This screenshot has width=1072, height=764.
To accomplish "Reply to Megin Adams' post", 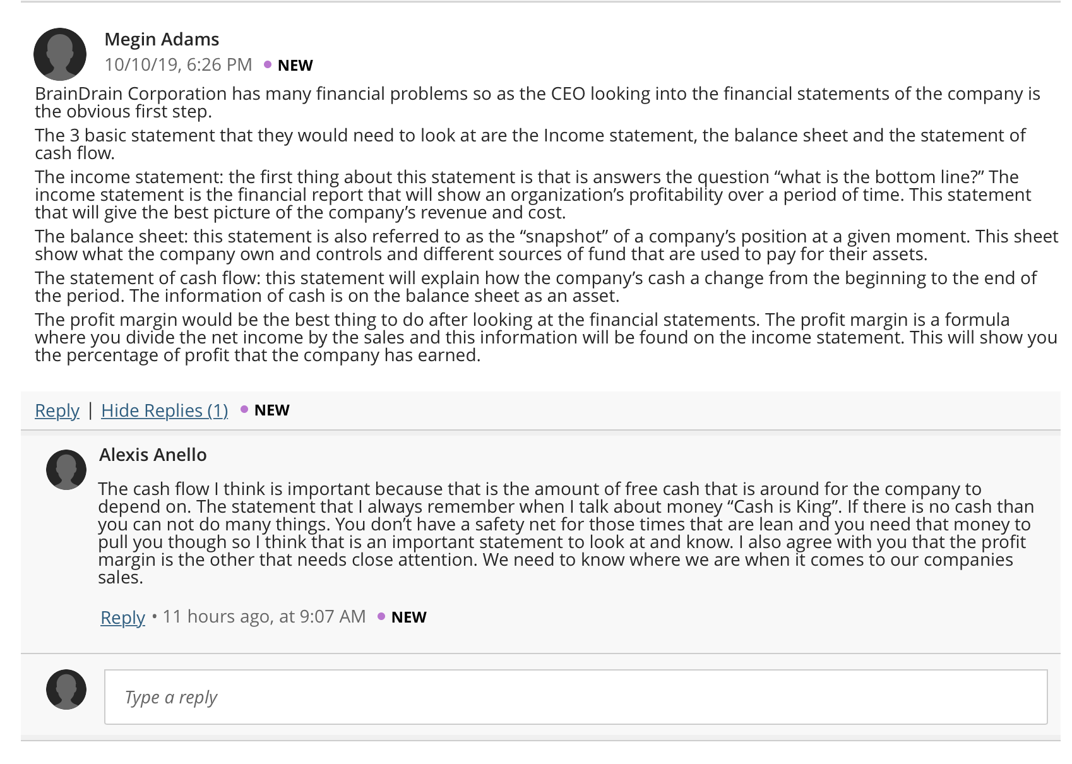I will point(57,410).
